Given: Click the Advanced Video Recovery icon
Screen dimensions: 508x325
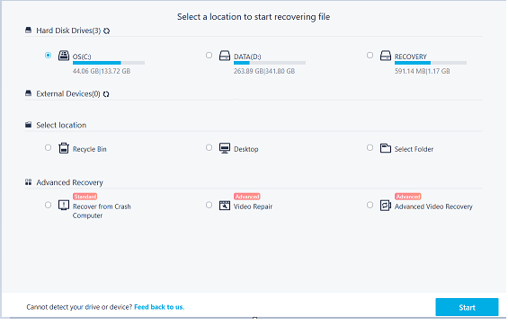Looking at the screenshot, I should tap(386, 205).
